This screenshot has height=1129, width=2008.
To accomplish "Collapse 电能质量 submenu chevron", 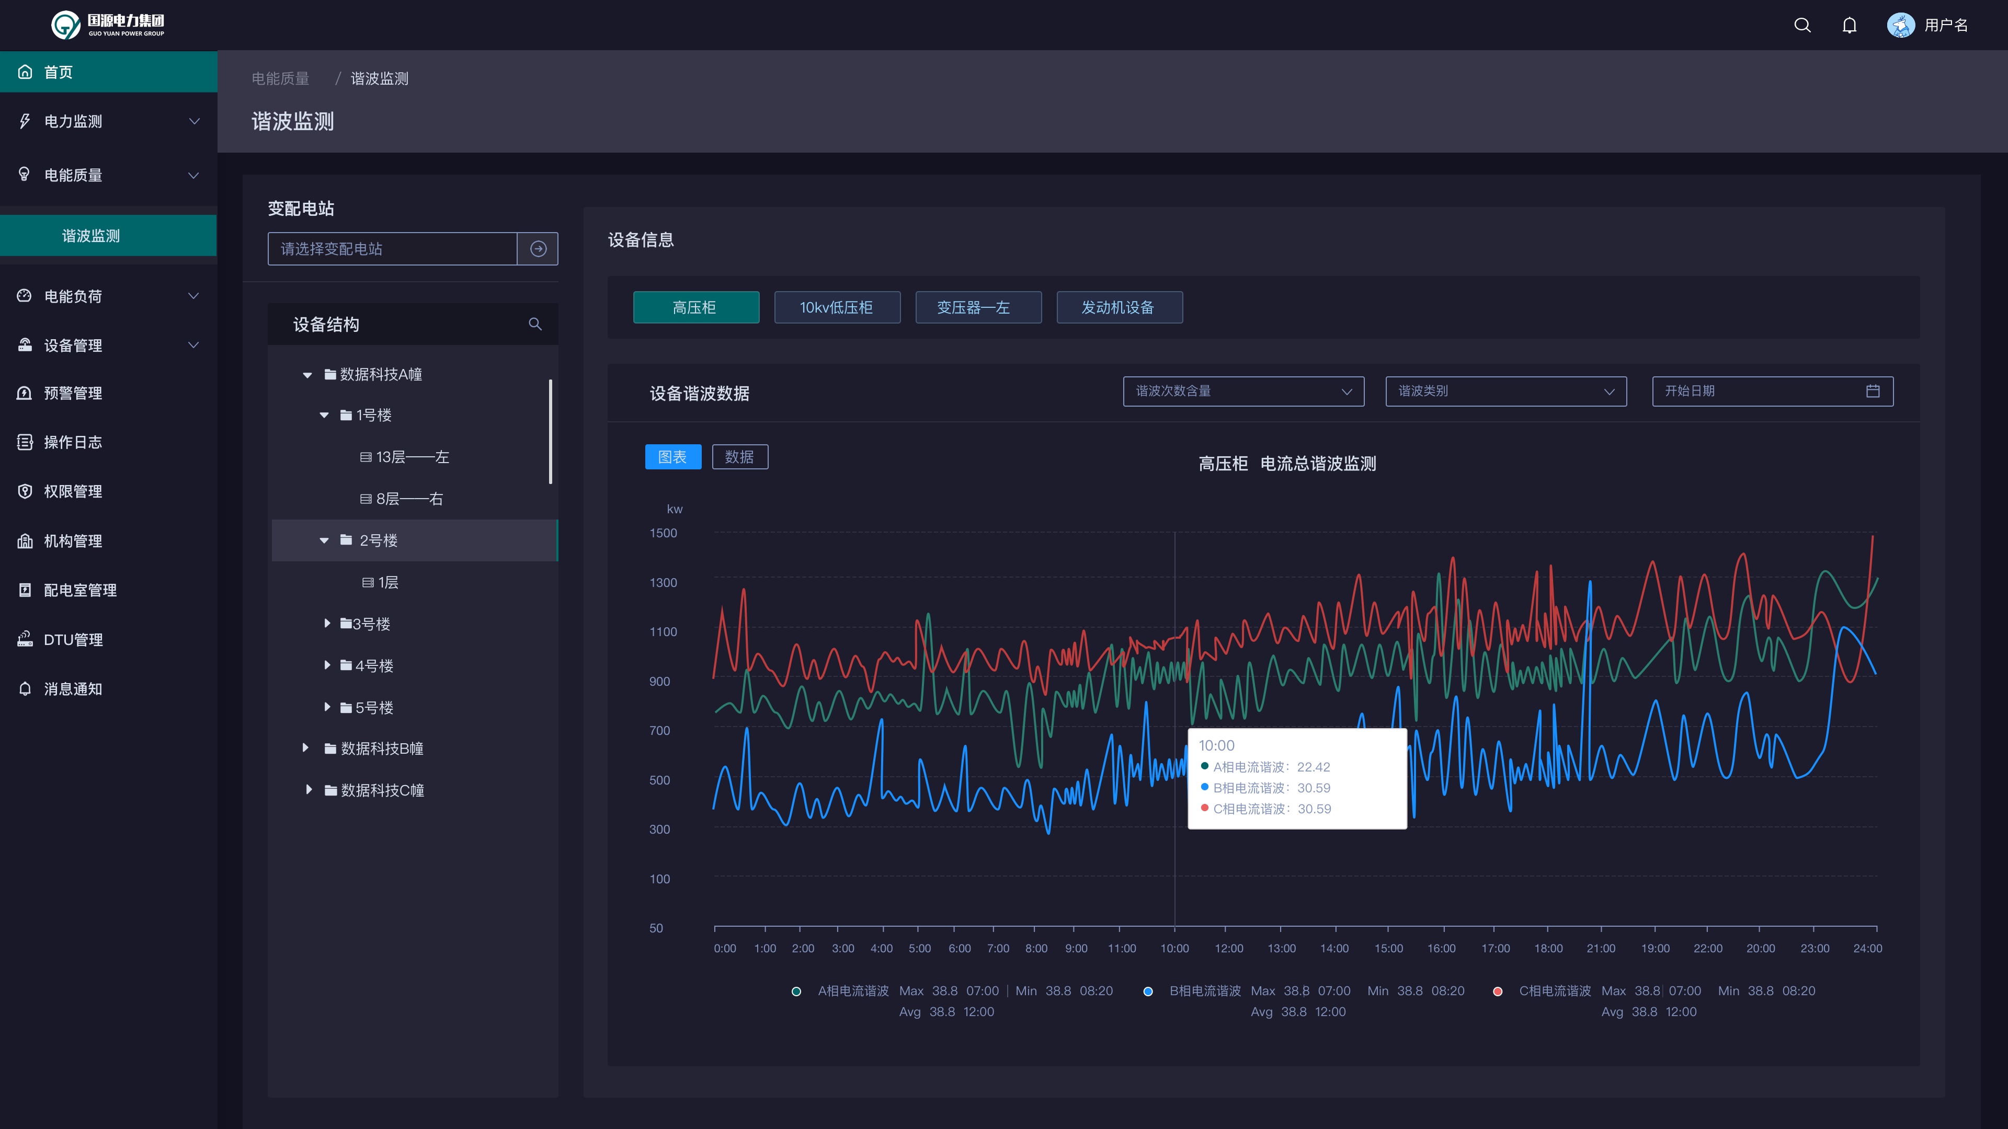I will [x=194, y=175].
